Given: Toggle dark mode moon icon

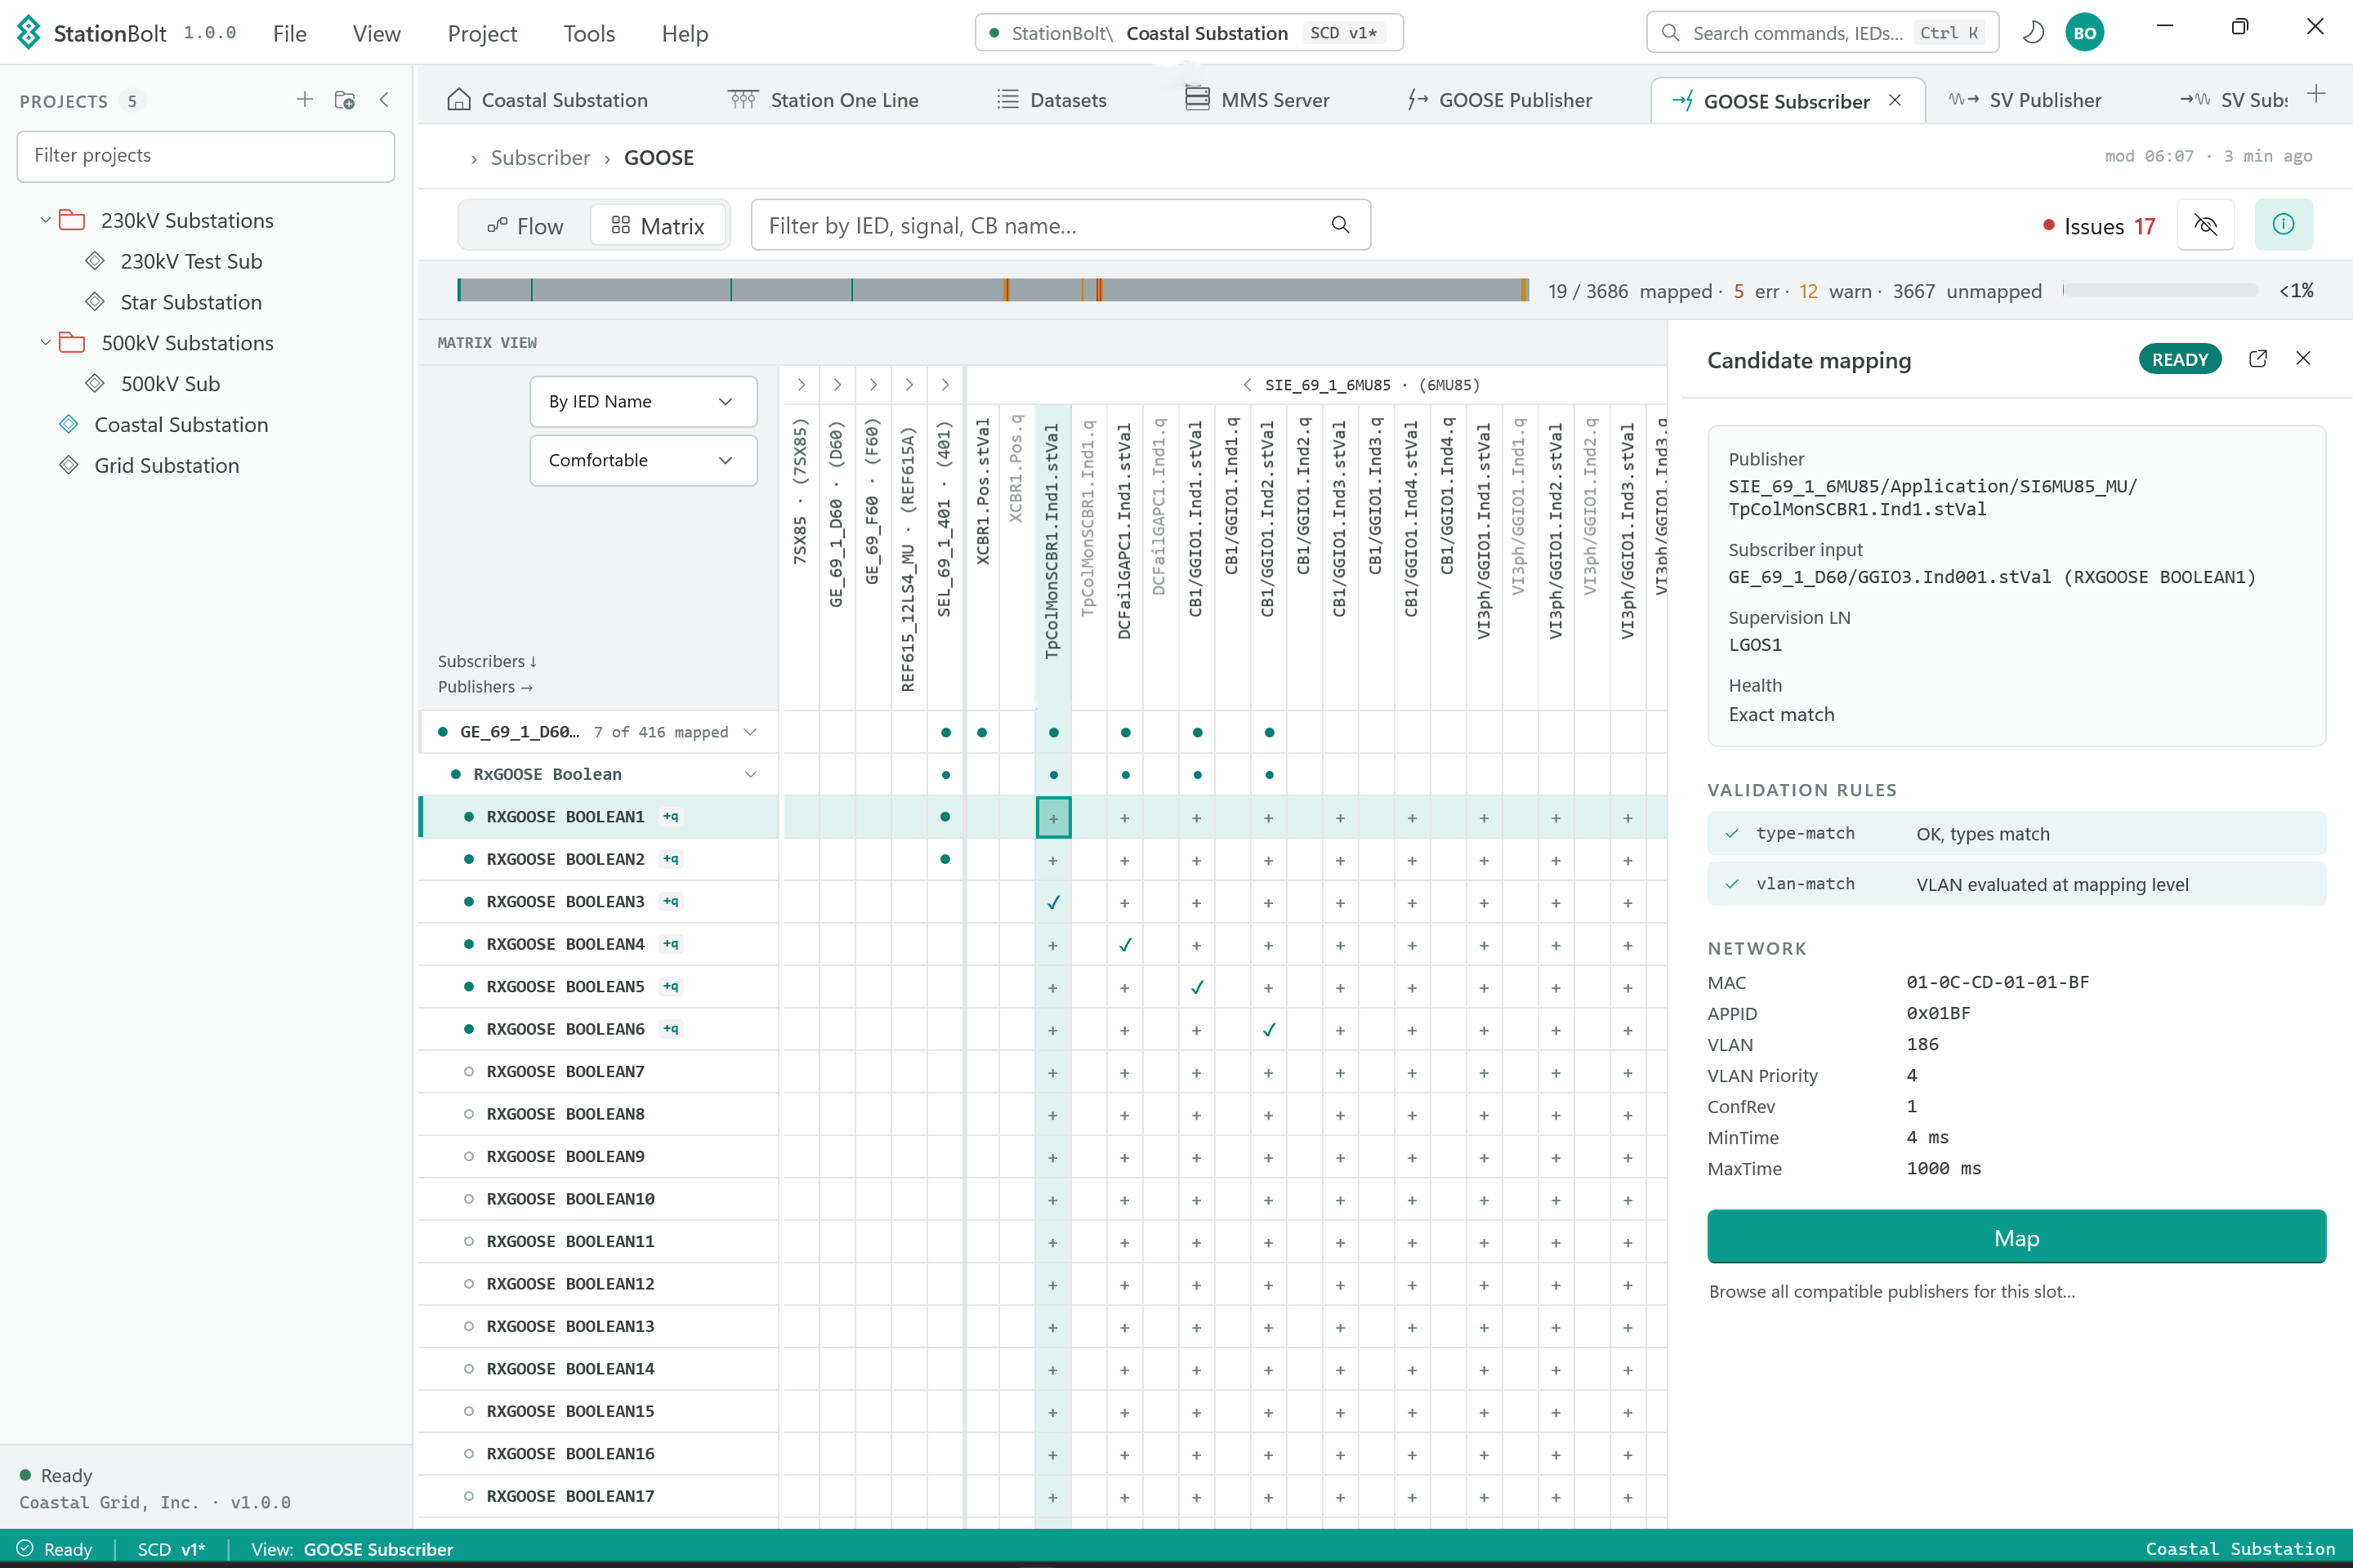Looking at the screenshot, I should [2033, 33].
